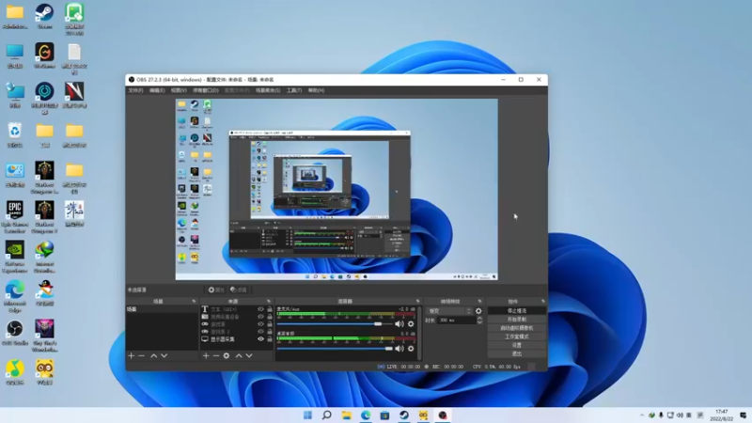Image resolution: width=752 pixels, height=423 pixels.
Task: Open Epic Games Launcher desktop icon
Action: [15, 209]
